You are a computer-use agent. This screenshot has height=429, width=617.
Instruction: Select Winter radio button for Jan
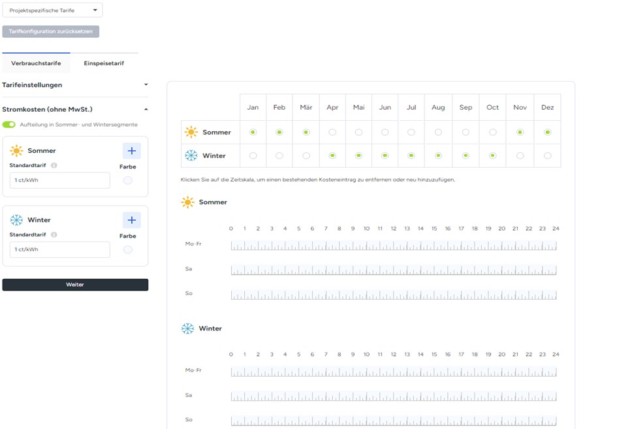253,155
